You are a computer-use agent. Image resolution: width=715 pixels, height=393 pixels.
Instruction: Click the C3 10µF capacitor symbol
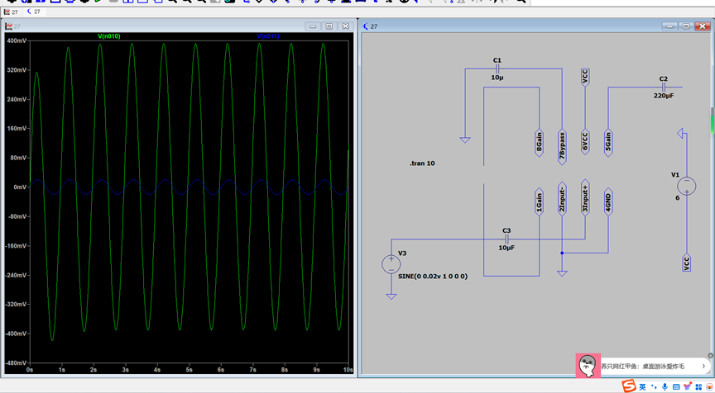[507, 239]
